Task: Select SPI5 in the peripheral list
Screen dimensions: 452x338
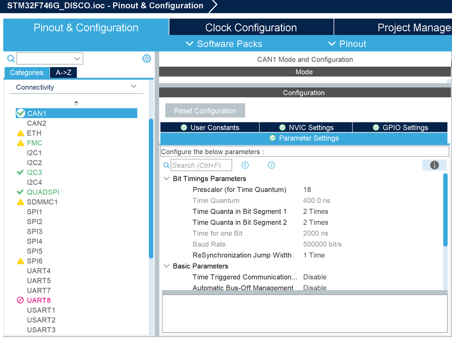Action: point(34,251)
